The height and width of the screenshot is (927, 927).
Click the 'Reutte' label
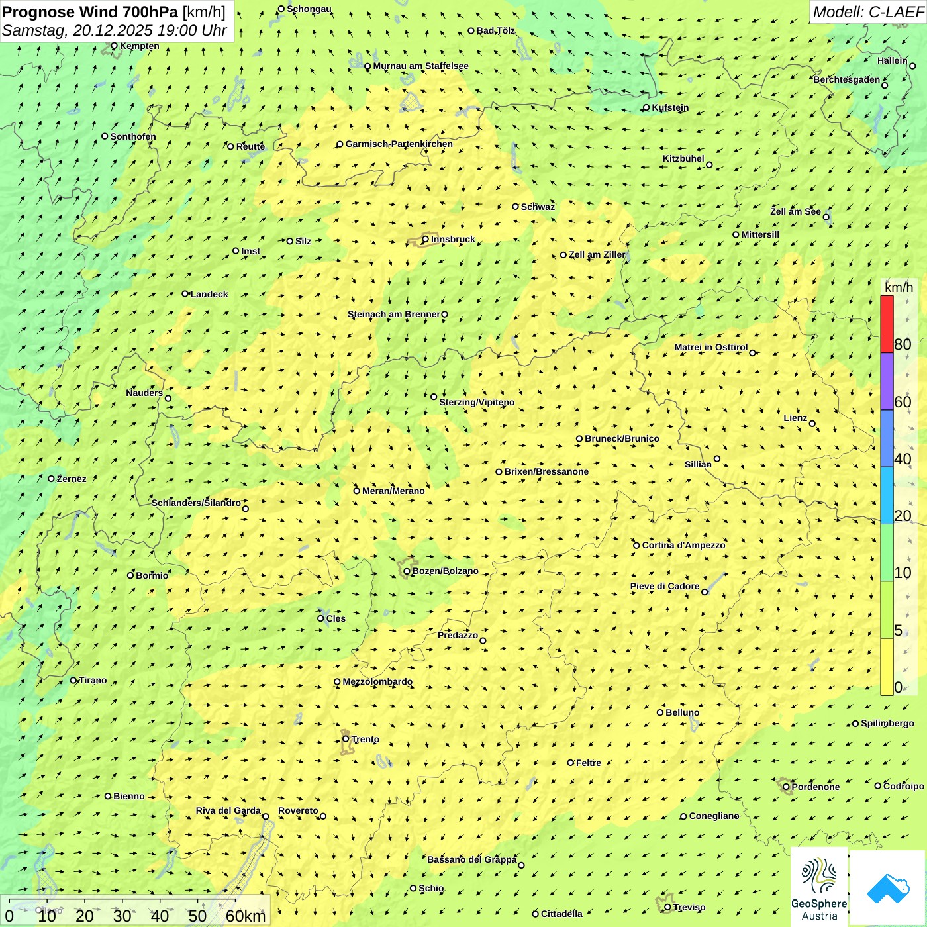click(x=250, y=146)
